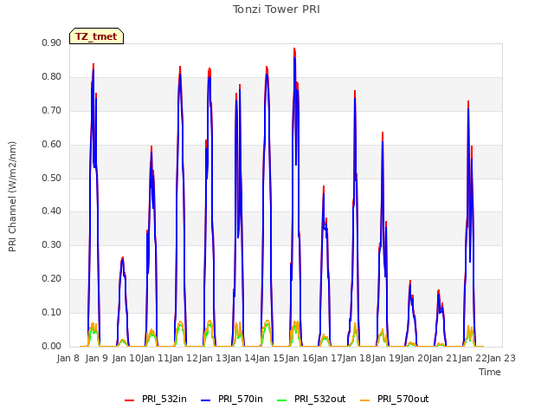Click the Jan 14 x-axis tick label
Screen dimensions: 554x416
point(242,358)
